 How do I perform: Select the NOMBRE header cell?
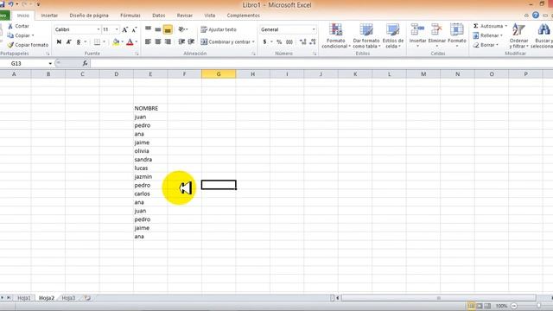150,108
